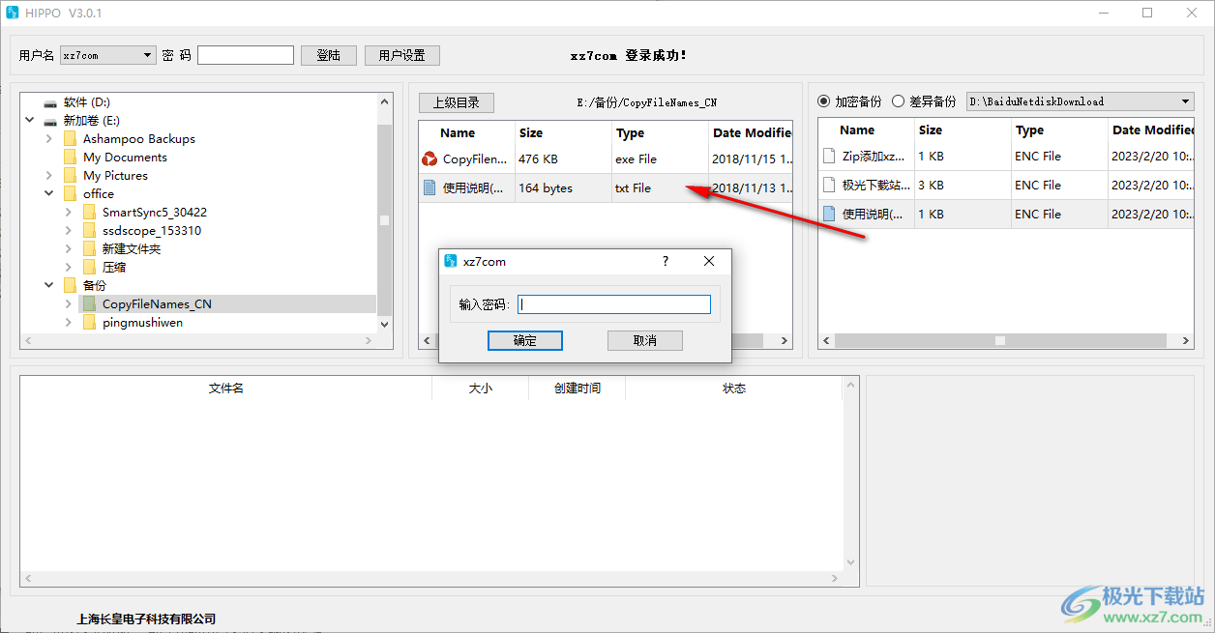Click bottom table scroll down arrow
This screenshot has width=1215, height=633.
pyautogui.click(x=850, y=561)
